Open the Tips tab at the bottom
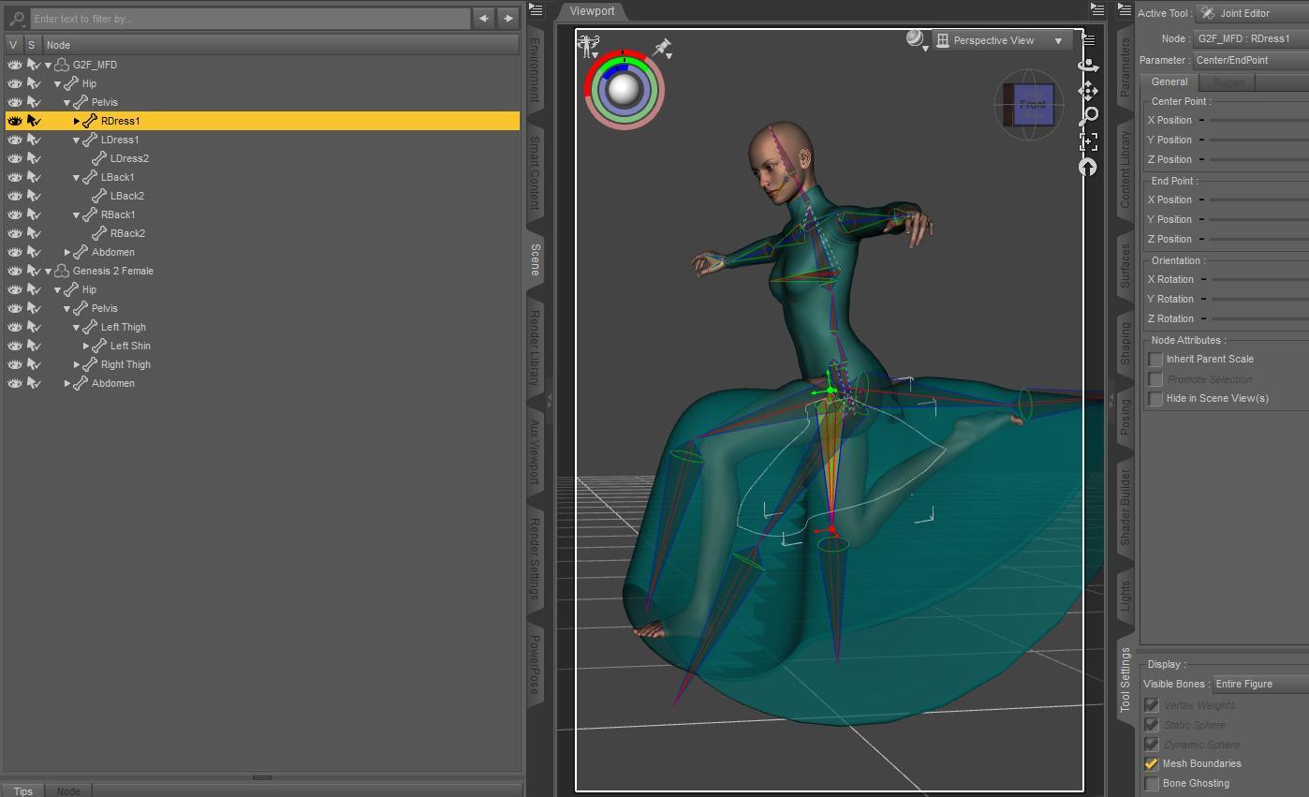This screenshot has width=1309, height=797. click(23, 791)
